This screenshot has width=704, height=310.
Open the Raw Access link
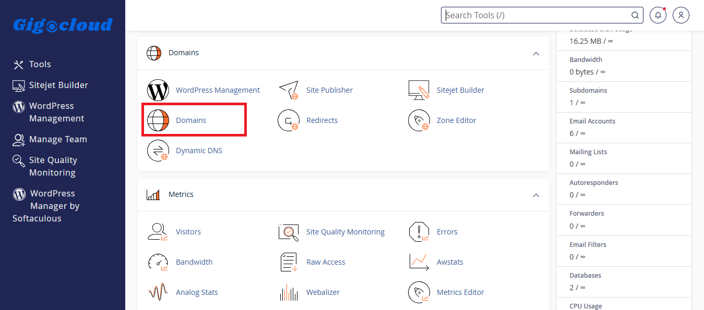pyautogui.click(x=326, y=262)
